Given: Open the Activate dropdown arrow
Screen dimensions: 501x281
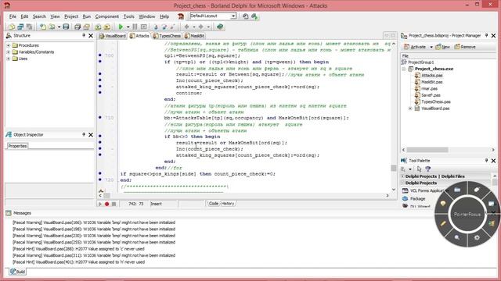Looking at the screenshot, I should click(431, 47).
